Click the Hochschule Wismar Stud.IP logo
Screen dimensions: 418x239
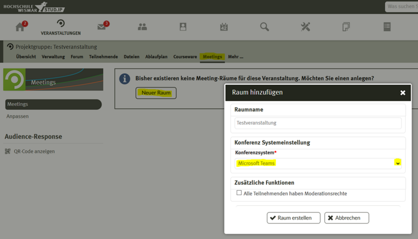[x=34, y=7]
